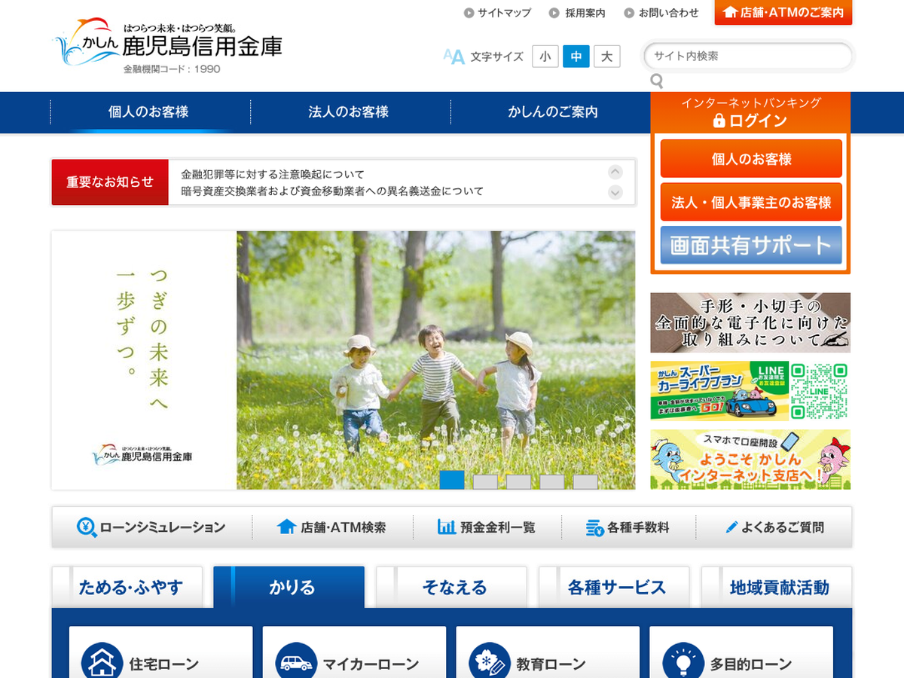Click the site search input field
The width and height of the screenshot is (904, 678).
(x=747, y=56)
